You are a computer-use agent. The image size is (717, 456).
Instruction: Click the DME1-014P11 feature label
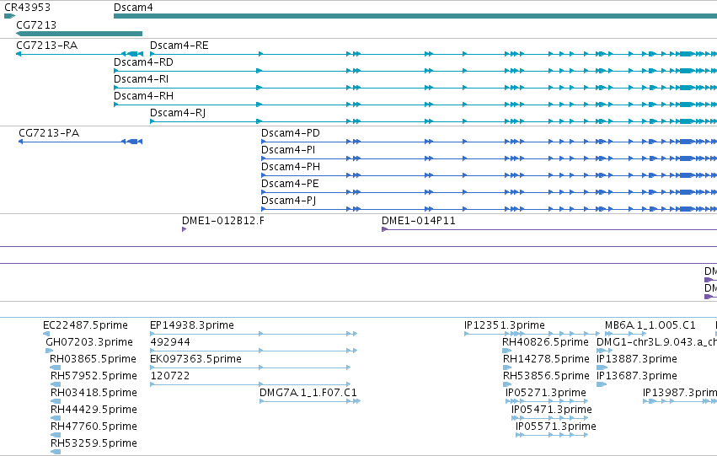point(419,221)
